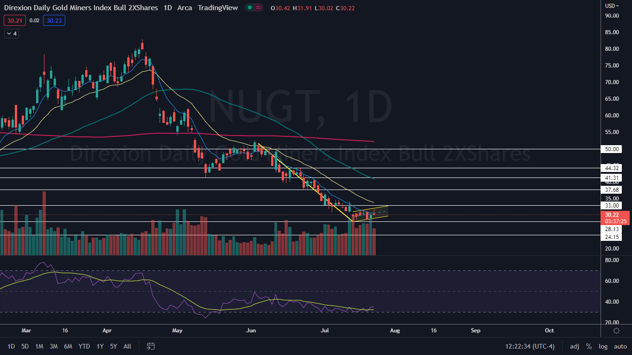
Task: Open chart settings gear icon
Action: point(616,331)
